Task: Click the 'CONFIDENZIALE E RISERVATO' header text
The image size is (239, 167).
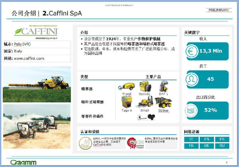Action: coord(119,5)
